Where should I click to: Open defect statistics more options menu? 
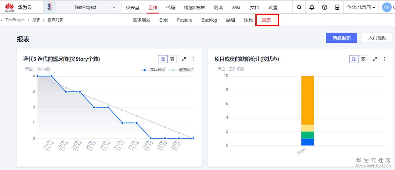[384, 59]
